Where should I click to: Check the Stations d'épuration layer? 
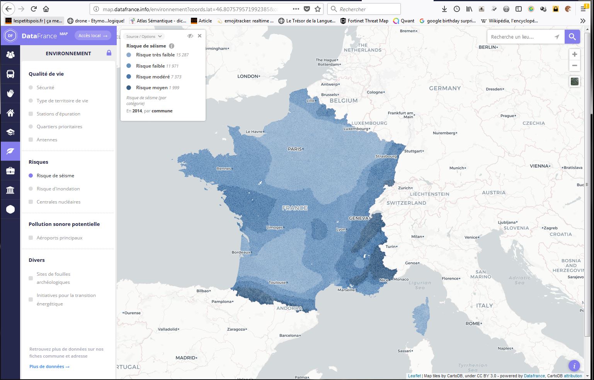(x=31, y=114)
